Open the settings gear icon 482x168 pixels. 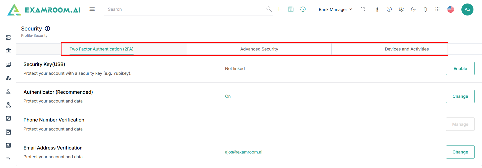tap(401, 9)
